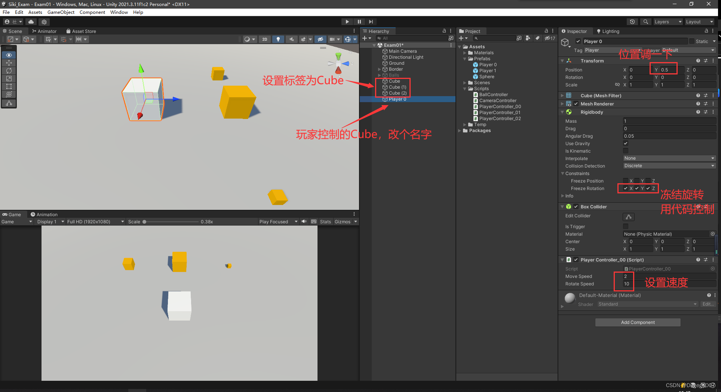Switch to the Animation tab
The image size is (721, 392).
[44, 215]
